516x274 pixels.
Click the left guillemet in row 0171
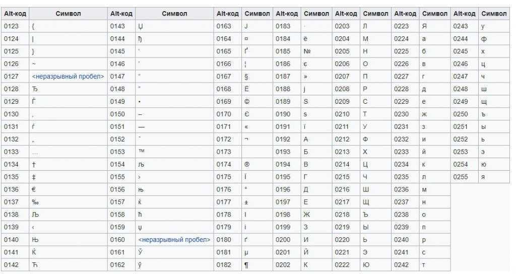246,126
